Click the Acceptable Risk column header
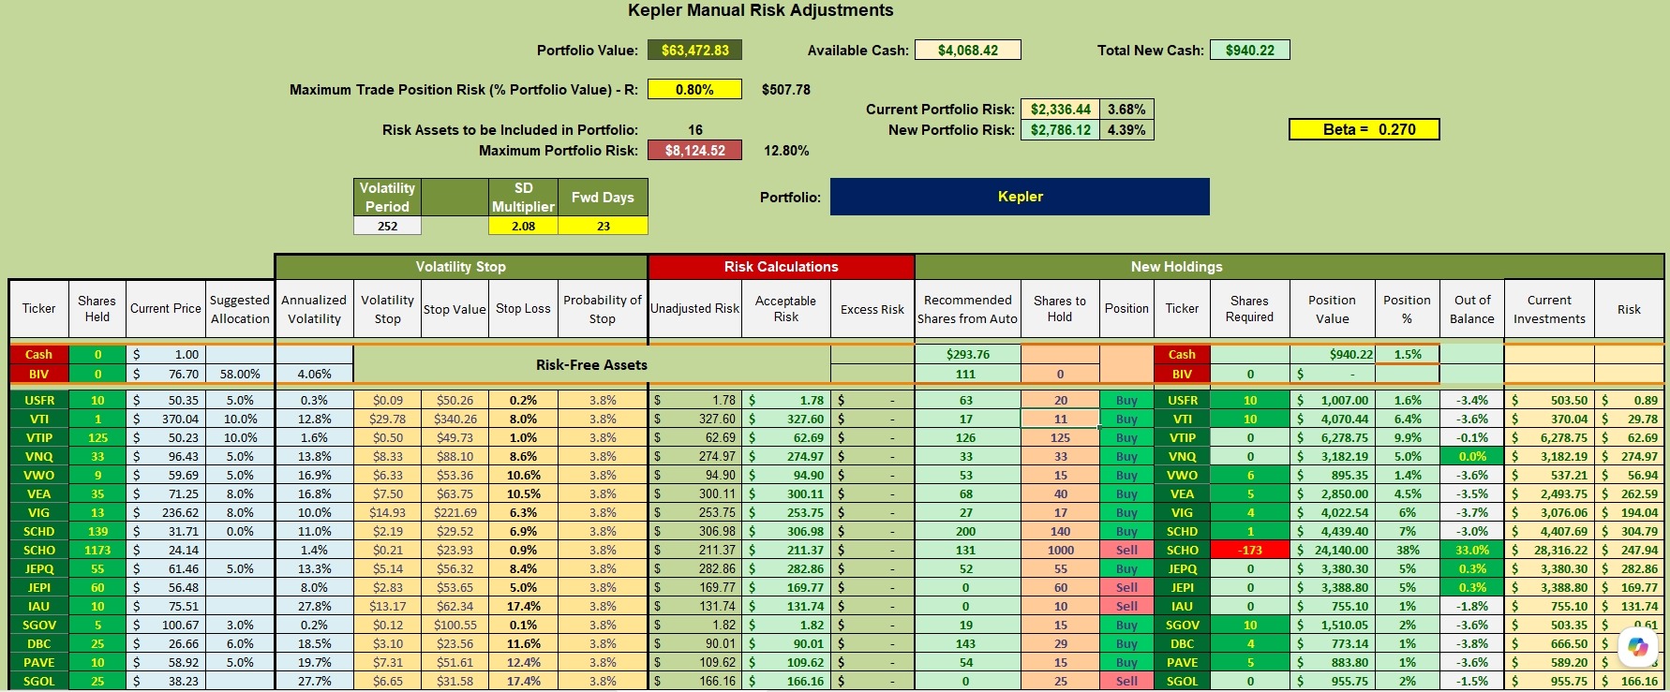The image size is (1670, 692). (785, 309)
